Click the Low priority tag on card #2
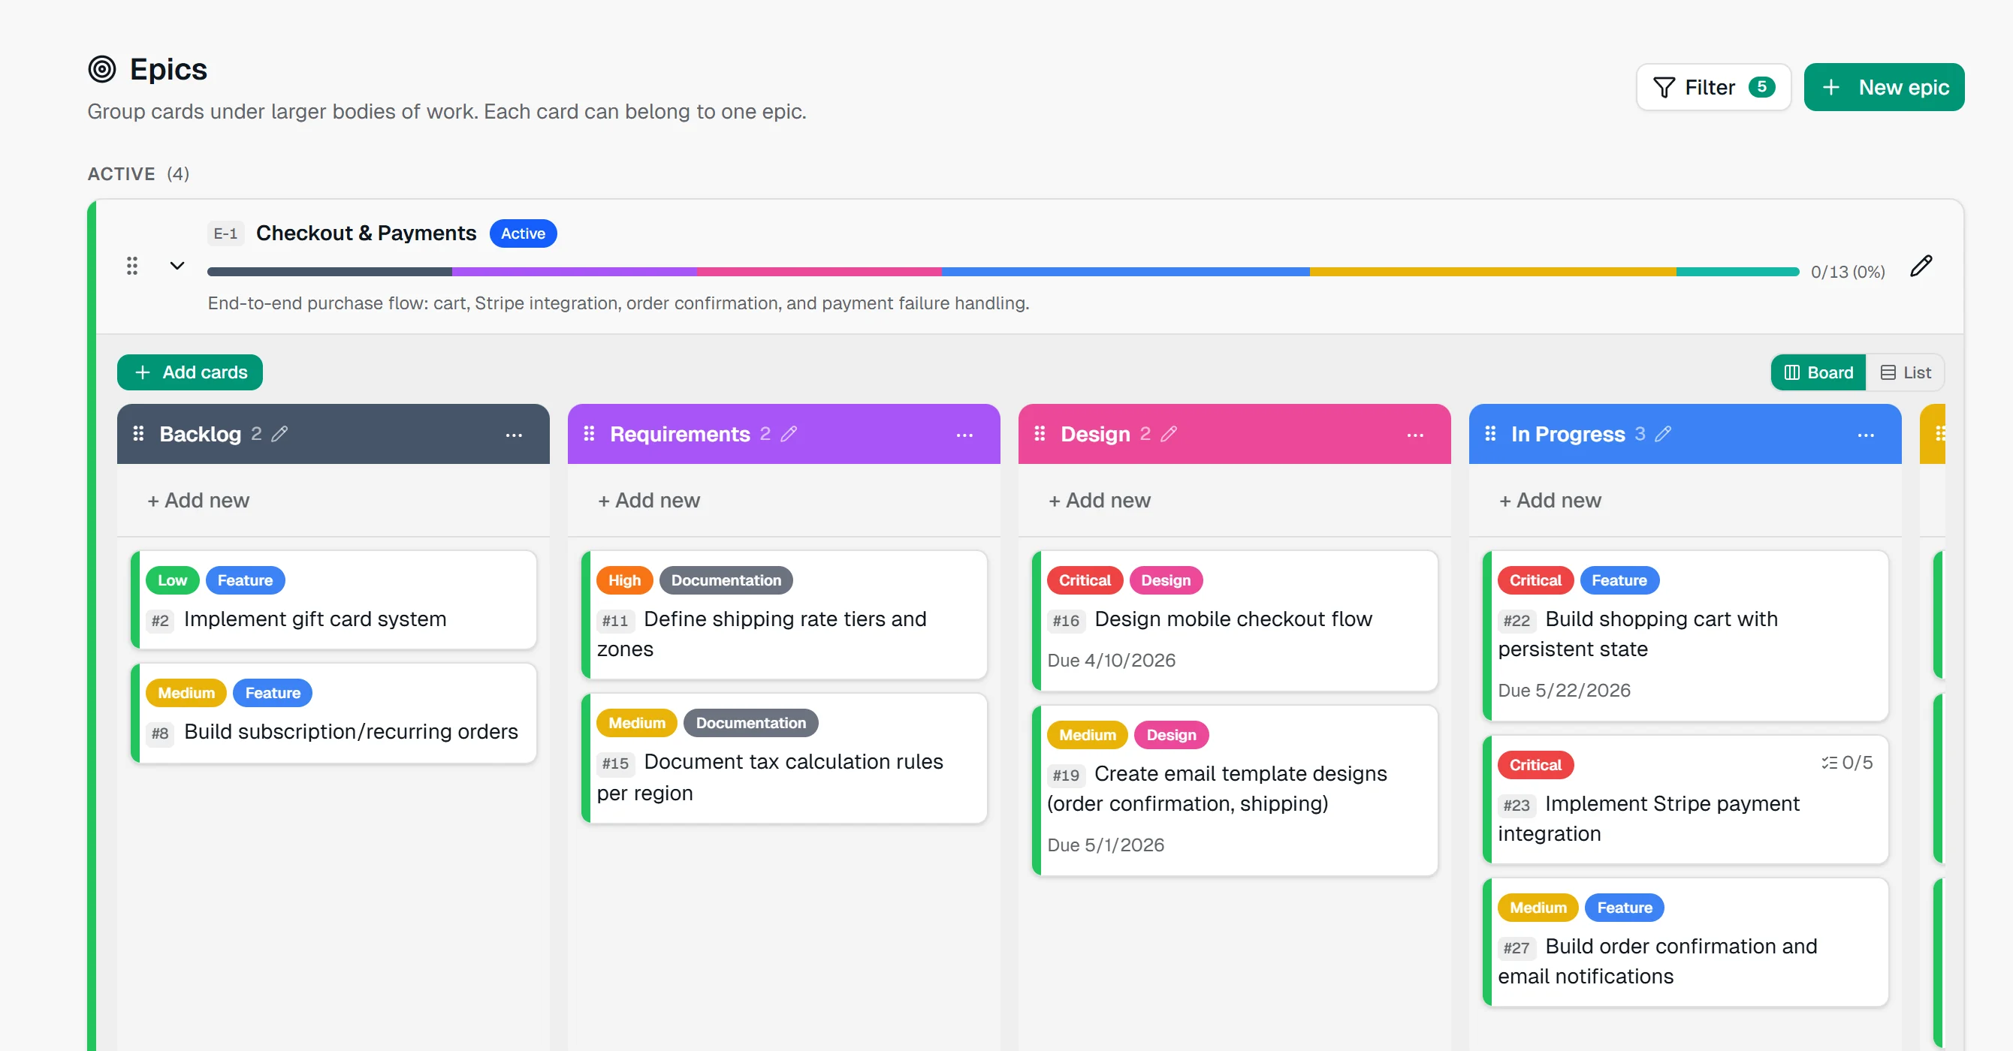2013x1051 pixels. tap(172, 580)
